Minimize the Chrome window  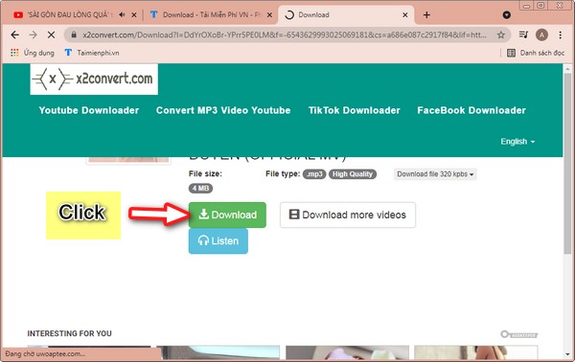526,5
